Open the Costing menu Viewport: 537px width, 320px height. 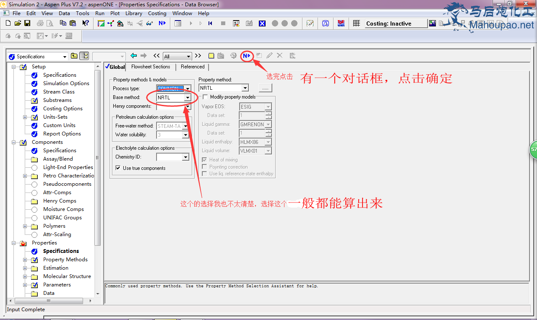(x=157, y=13)
